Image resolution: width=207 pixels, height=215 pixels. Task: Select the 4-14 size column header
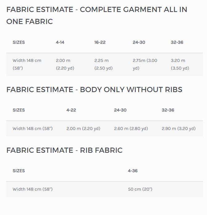(60, 43)
